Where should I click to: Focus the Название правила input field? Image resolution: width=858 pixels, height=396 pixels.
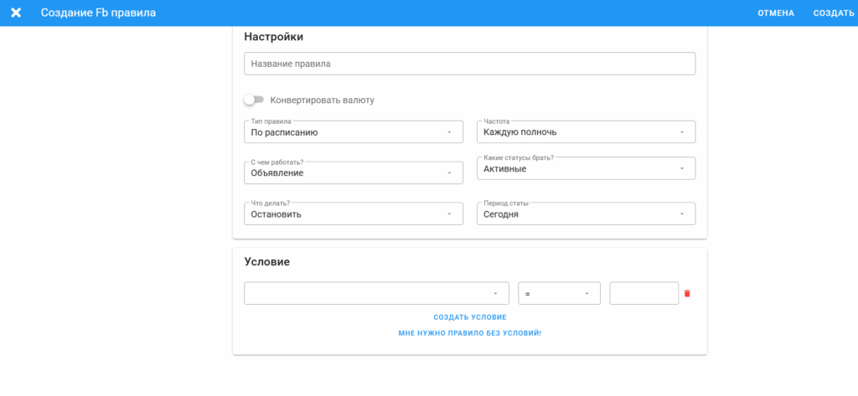469,64
